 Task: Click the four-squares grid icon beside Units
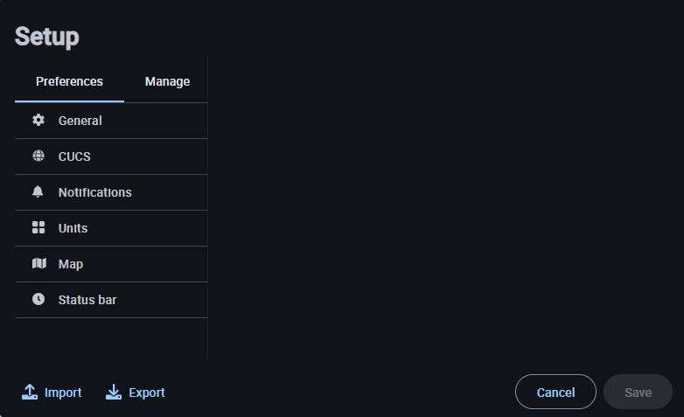pyautogui.click(x=38, y=228)
